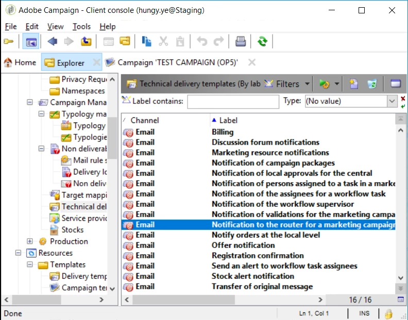Image resolution: width=408 pixels, height=320 pixels.
Task: Click the Filters button
Action: pyautogui.click(x=282, y=84)
